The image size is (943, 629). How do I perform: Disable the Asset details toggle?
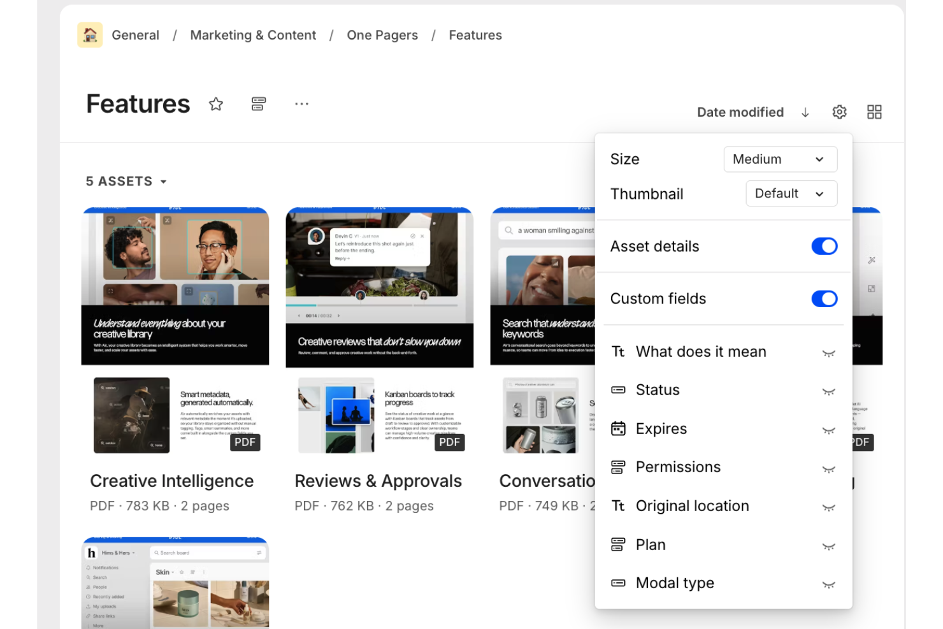click(x=824, y=246)
